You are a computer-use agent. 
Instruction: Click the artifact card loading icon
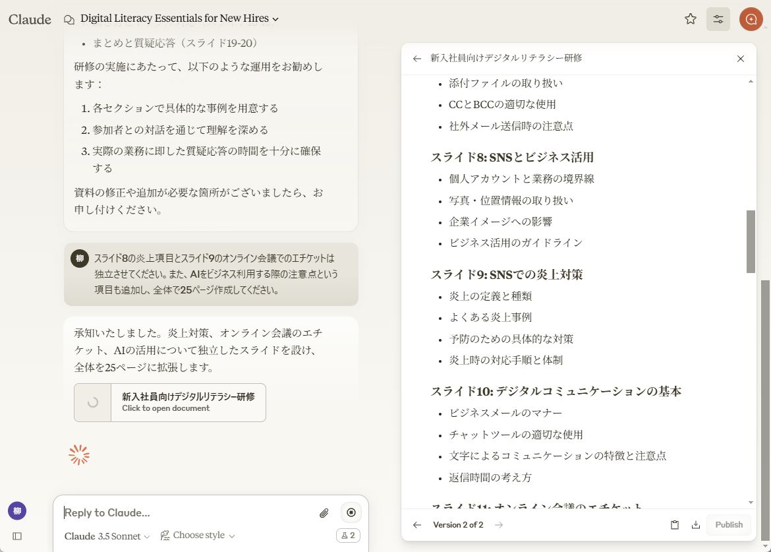(x=92, y=402)
